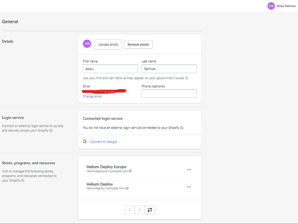This screenshot has height=223, width=298.
Task: Open heliumdeploy.myshopify.com external link icon
Action: click(127, 188)
